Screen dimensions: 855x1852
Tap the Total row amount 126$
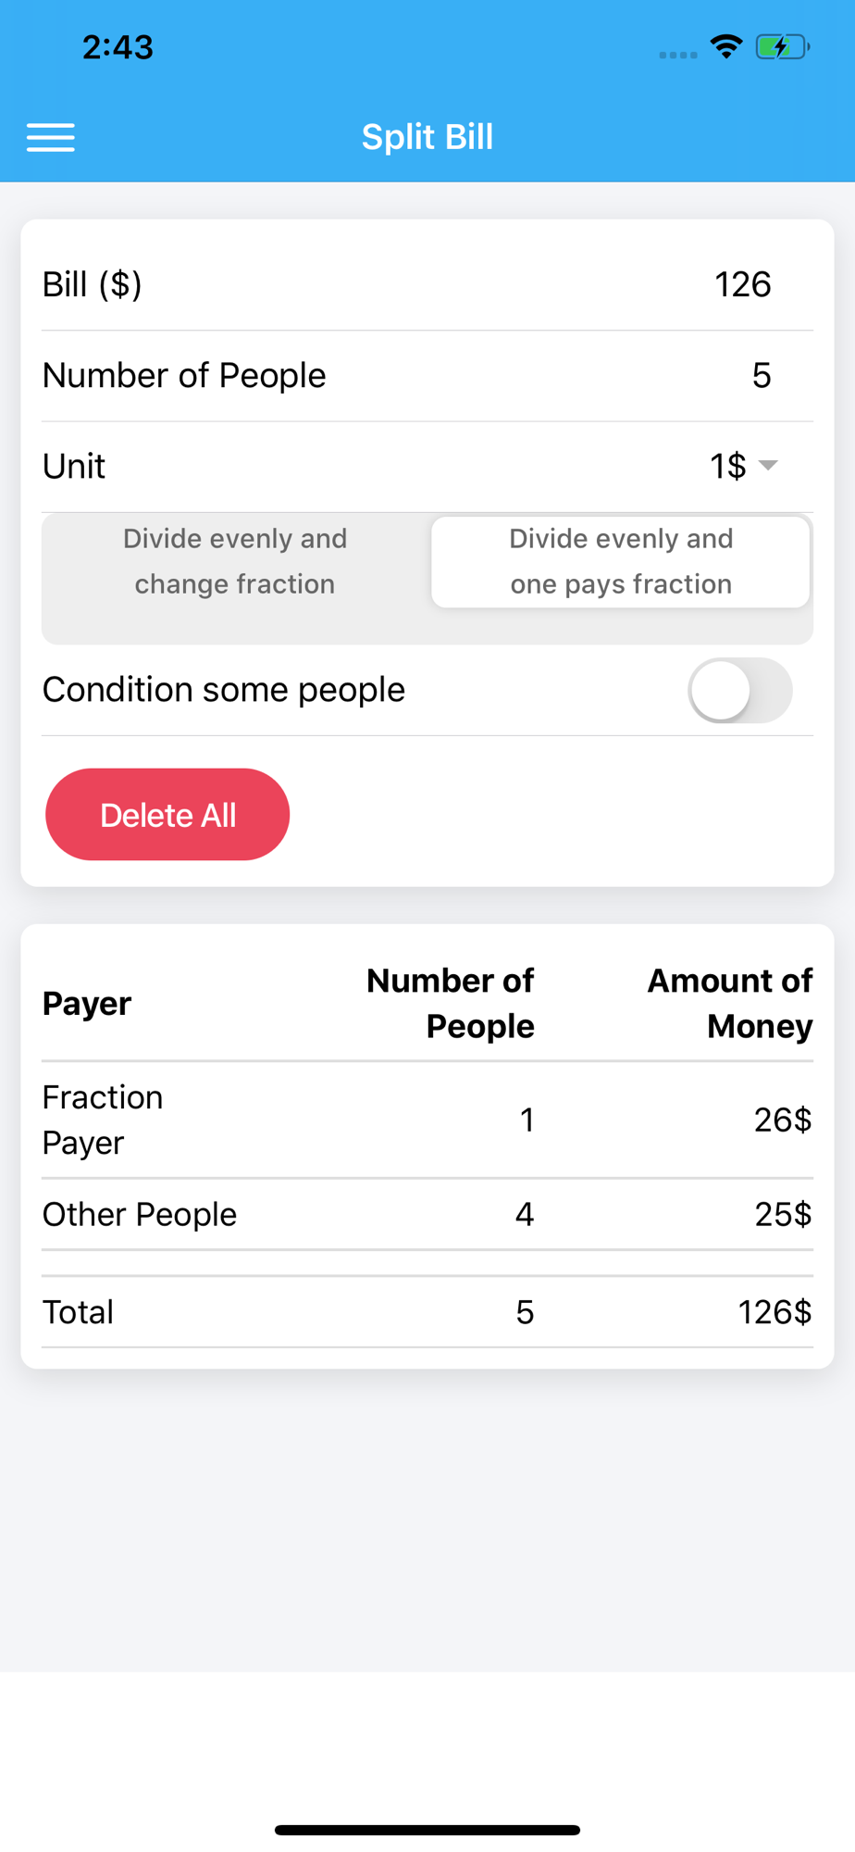pos(774,1312)
